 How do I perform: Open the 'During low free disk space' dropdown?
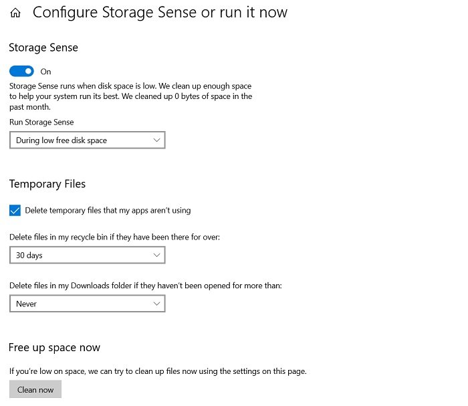[87, 140]
